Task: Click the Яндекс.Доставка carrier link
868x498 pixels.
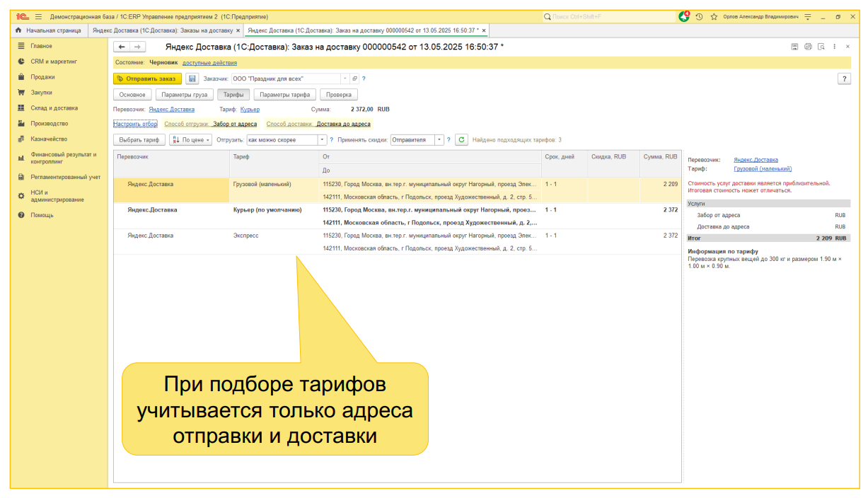Action: pyautogui.click(x=171, y=109)
